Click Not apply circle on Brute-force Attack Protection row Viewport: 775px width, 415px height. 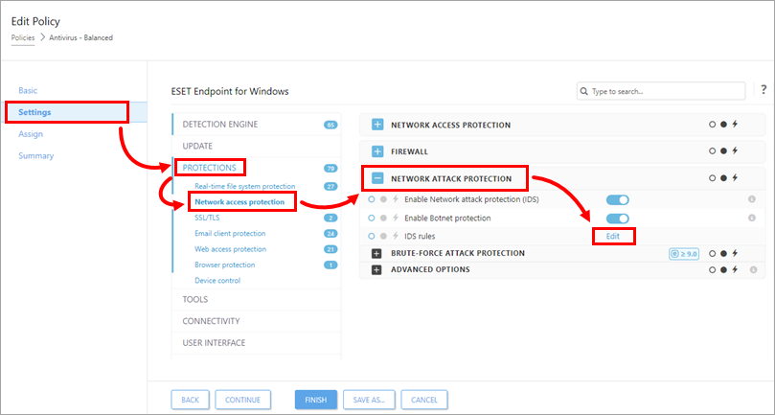click(712, 254)
